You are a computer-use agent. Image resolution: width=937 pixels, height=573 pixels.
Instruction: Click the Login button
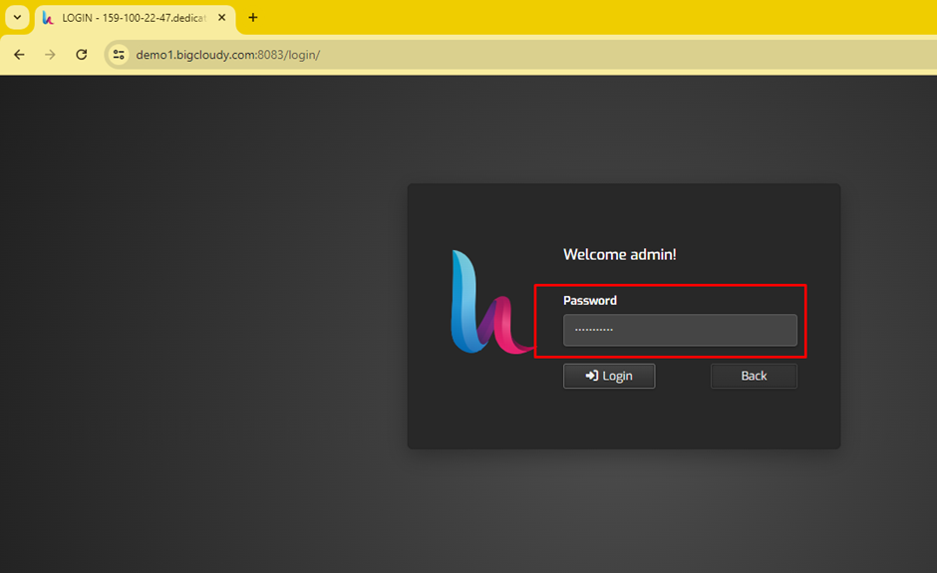coord(609,376)
